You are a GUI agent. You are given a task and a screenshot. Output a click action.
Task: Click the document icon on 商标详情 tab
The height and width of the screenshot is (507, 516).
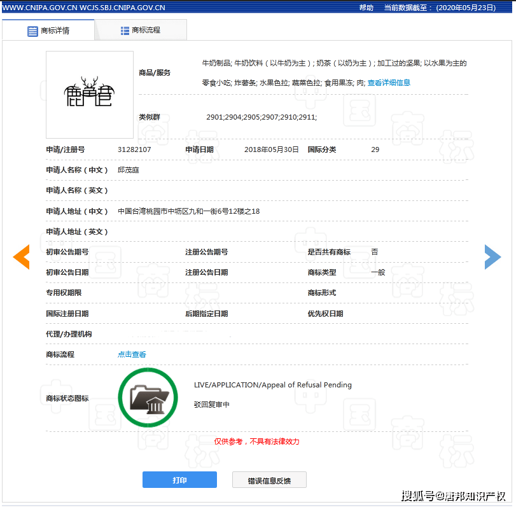(32, 31)
